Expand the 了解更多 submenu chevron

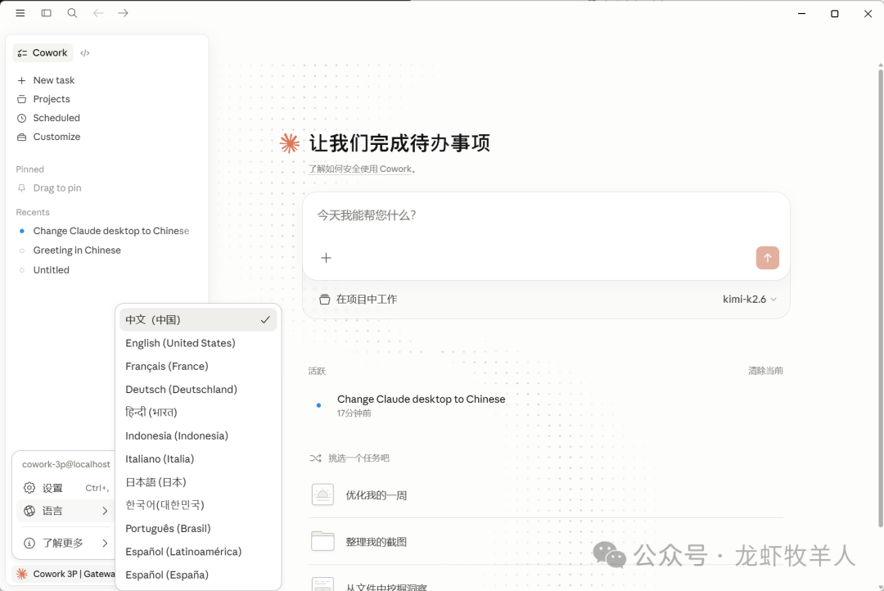click(105, 543)
